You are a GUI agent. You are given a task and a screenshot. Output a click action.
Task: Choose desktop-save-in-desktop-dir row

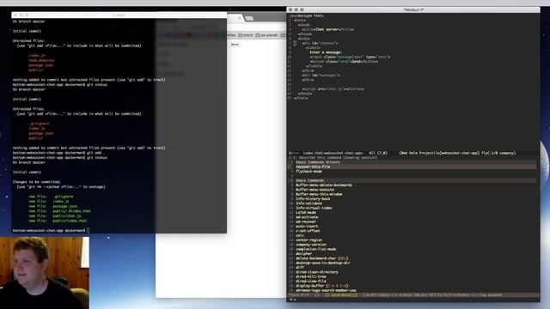coord(323,263)
